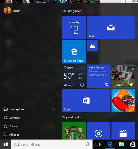This screenshot has width=138, height=149.
Task: Click the Play and explore group header
Action: click(72, 117)
